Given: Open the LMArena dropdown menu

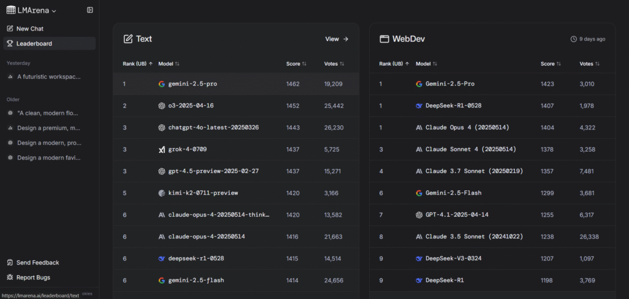Looking at the screenshot, I should pos(31,10).
